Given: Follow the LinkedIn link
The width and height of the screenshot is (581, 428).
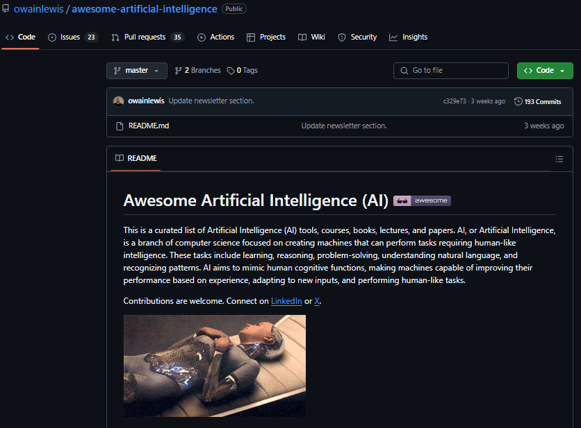Looking at the screenshot, I should pyautogui.click(x=286, y=301).
